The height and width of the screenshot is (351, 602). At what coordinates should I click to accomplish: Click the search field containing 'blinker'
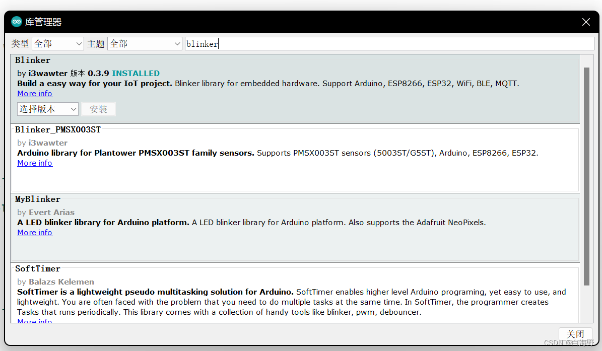389,44
